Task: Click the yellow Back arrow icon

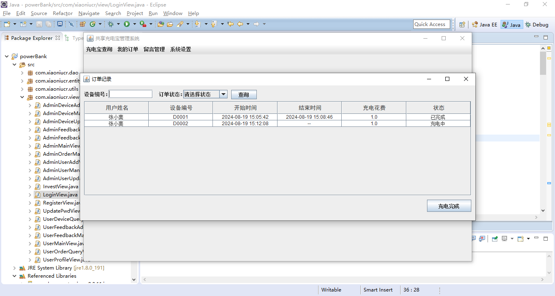Action: click(240, 24)
